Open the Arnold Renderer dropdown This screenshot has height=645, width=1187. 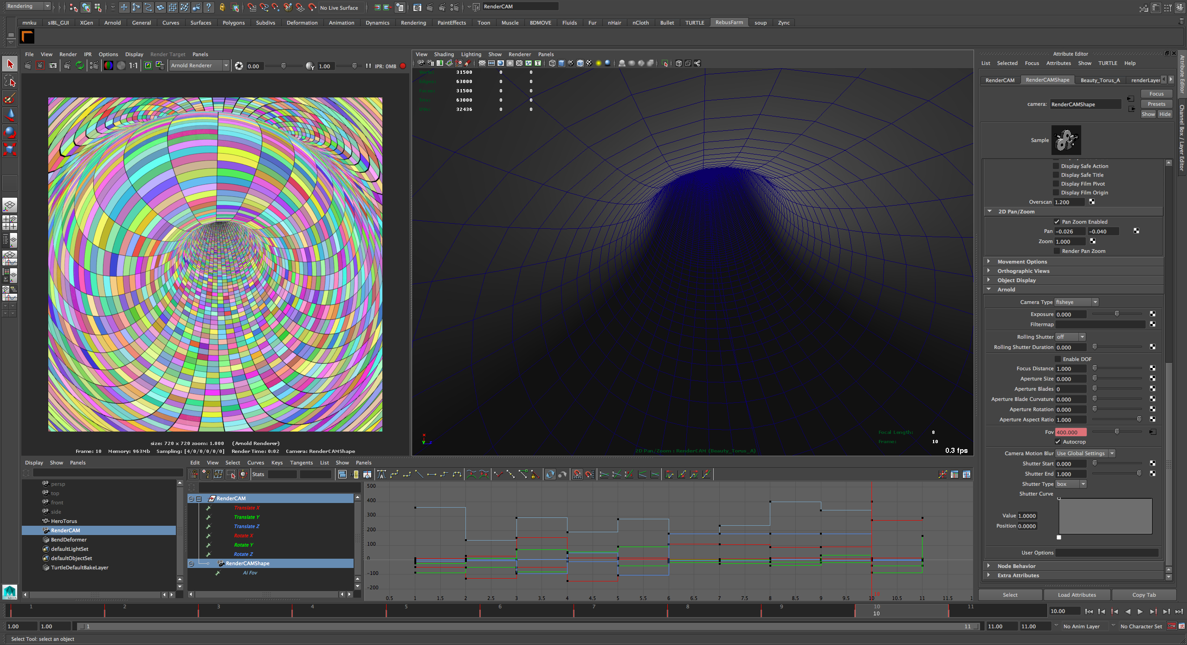tap(199, 66)
